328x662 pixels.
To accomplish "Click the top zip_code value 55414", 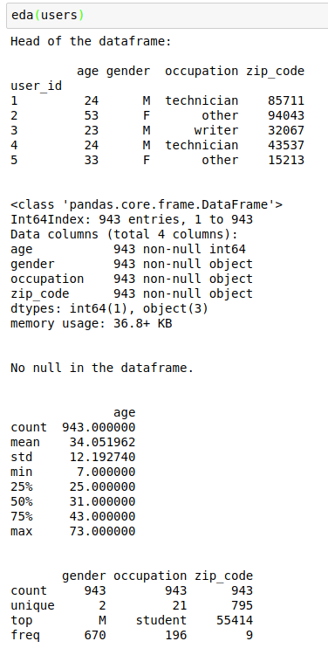I will 235,621.
